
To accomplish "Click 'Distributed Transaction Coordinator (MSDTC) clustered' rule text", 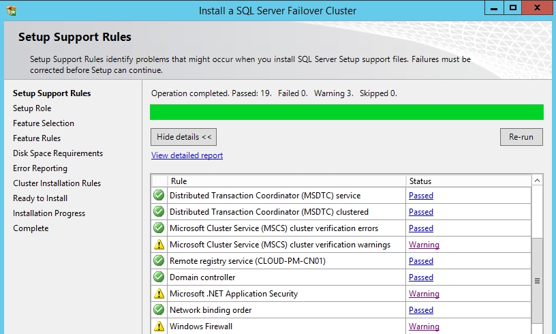I will click(268, 212).
